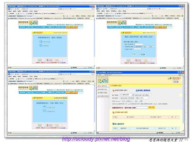Click the yellow-marked key below the bottom-left ATM panel

click(59, 125)
